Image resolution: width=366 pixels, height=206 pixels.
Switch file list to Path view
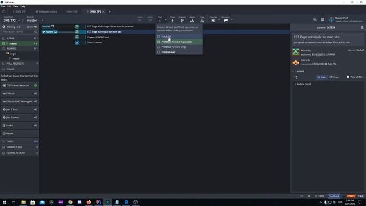pyautogui.click(x=321, y=77)
